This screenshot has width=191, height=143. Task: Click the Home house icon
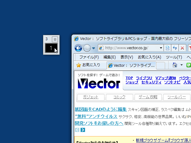pyautogui.click(x=175, y=65)
